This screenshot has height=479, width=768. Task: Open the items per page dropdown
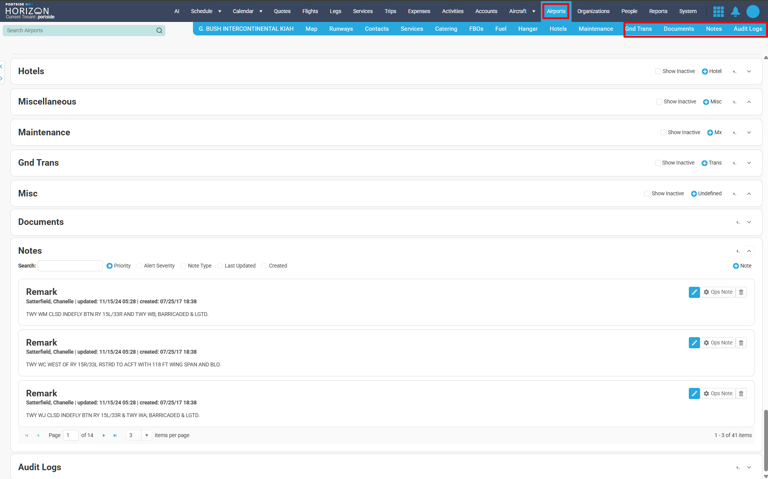[x=146, y=436]
